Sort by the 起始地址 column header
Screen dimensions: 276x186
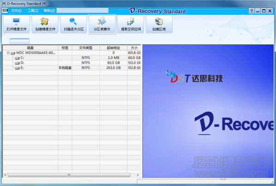[114, 48]
